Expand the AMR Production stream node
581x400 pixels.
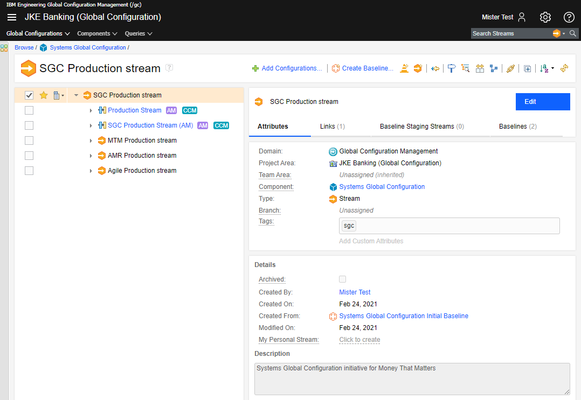[91, 156]
